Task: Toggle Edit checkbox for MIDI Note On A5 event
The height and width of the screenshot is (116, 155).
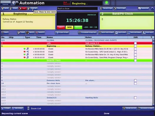Action: point(135,49)
